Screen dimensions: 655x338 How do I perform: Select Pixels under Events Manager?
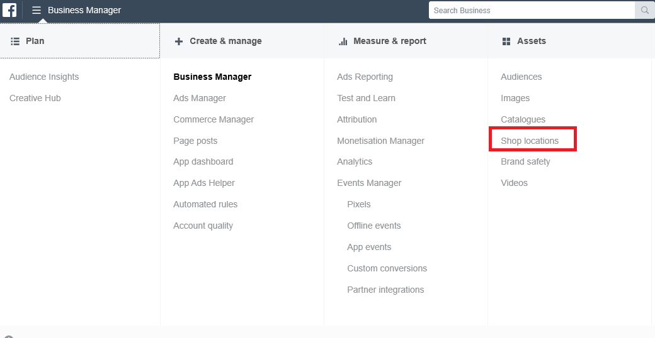[359, 204]
